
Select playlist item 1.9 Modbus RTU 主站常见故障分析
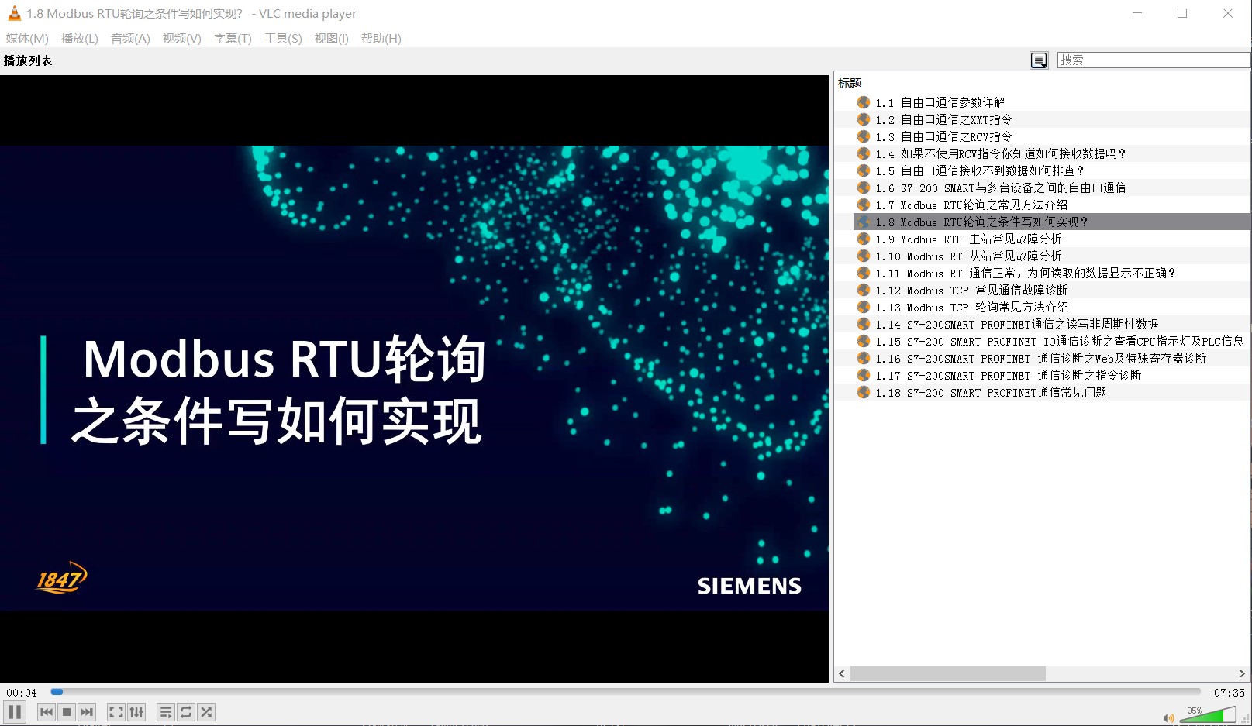pyautogui.click(x=968, y=239)
